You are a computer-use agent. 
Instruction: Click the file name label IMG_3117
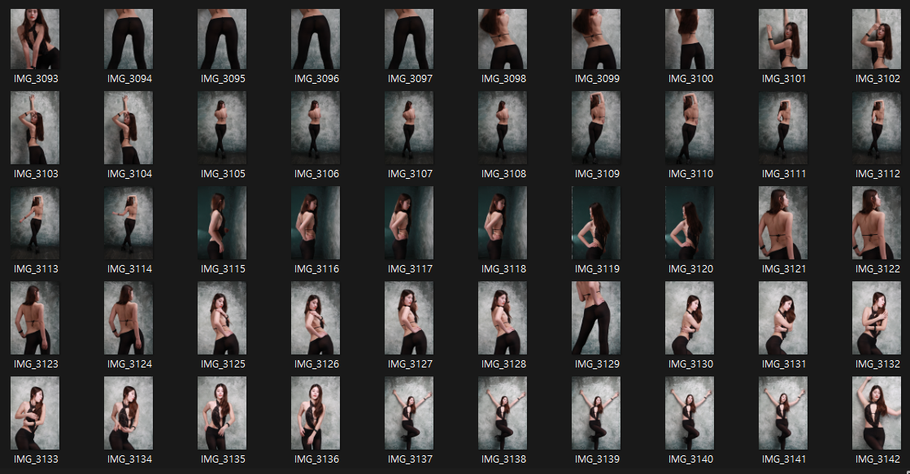click(410, 269)
